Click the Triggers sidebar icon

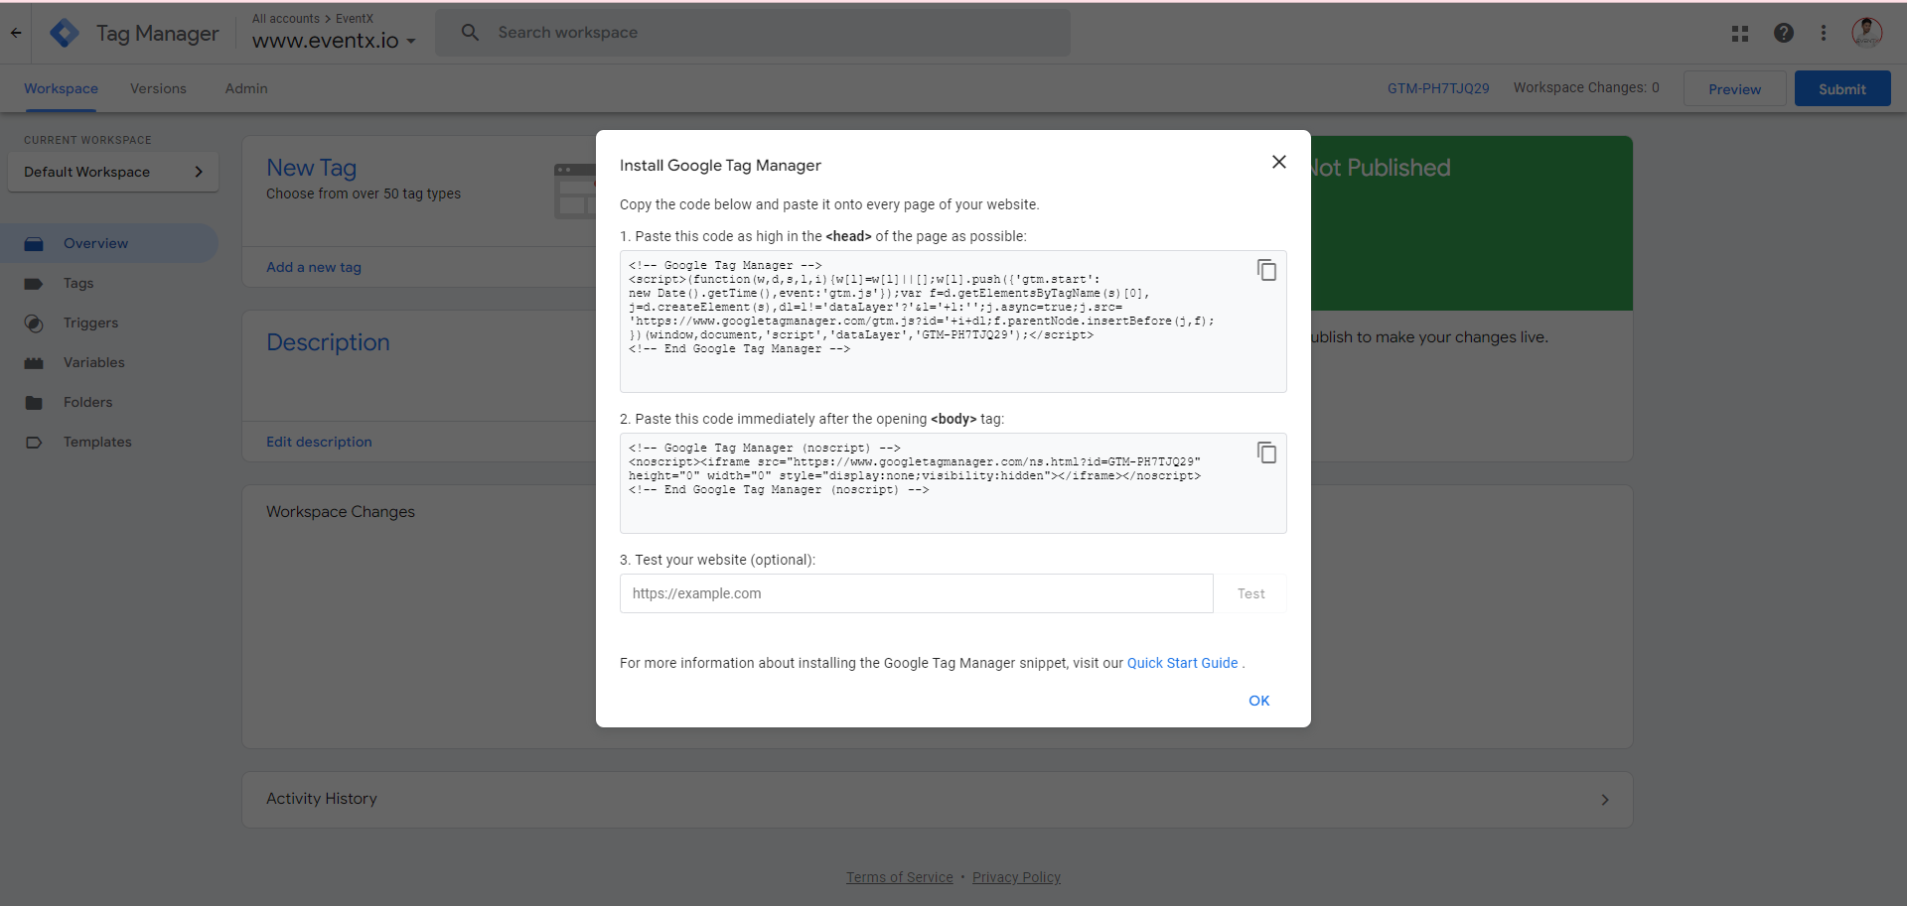34,323
